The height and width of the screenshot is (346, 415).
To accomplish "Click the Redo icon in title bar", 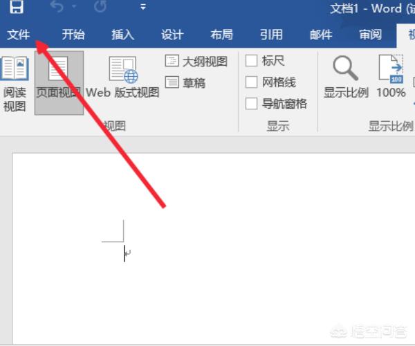I will pos(100,7).
